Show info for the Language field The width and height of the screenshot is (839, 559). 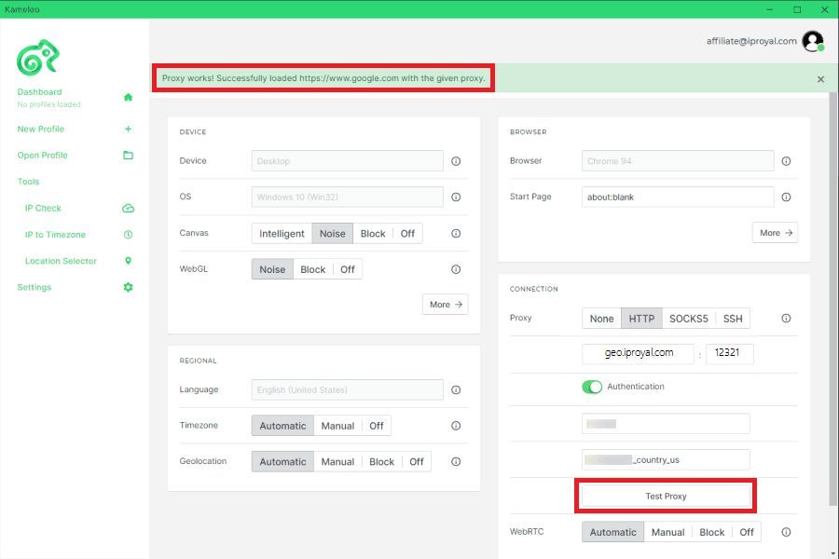pyautogui.click(x=456, y=390)
